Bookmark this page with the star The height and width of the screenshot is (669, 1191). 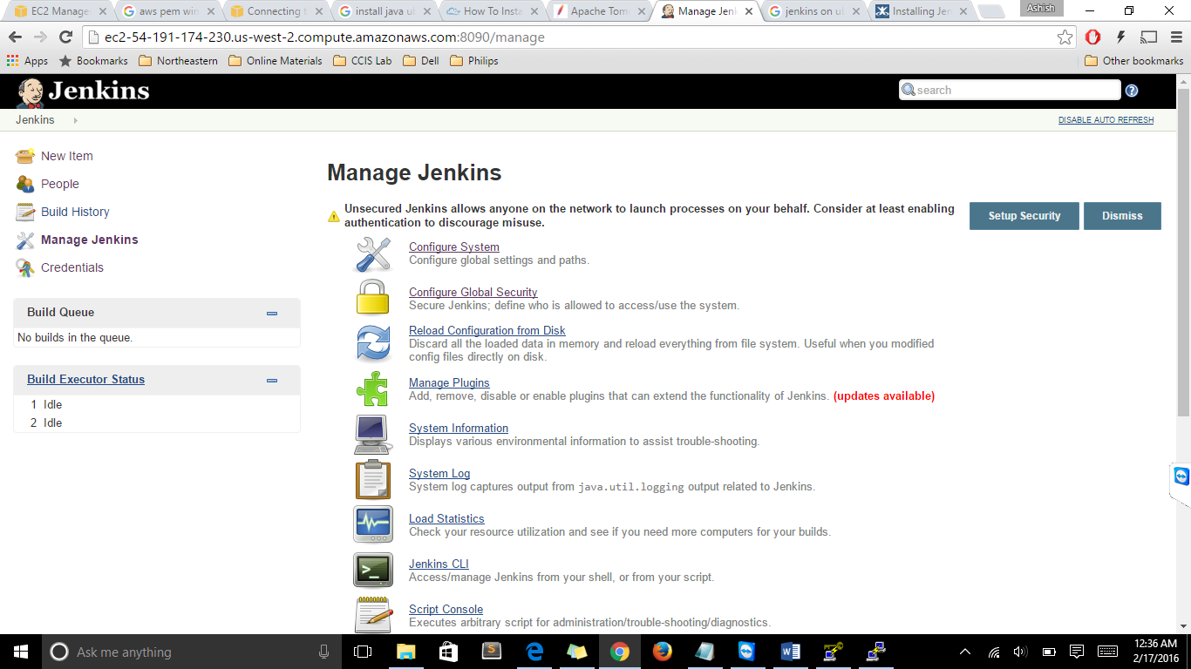(x=1065, y=37)
